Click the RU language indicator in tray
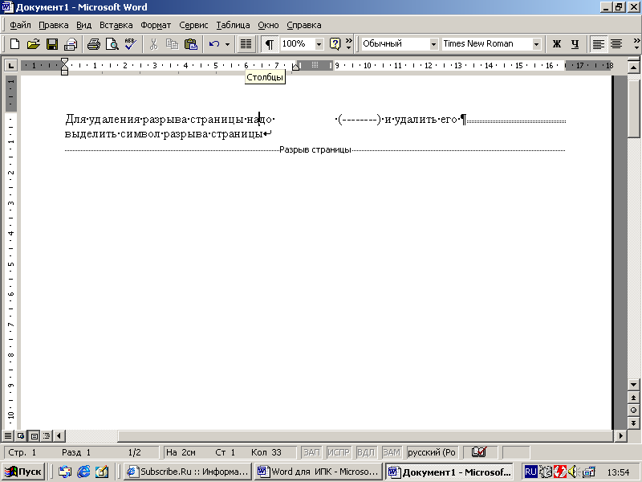The image size is (642, 482). [530, 472]
